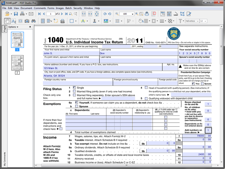Select the page 2 thumbnail
Viewport: 225px width, 169px height.
pyautogui.click(x=17, y=63)
